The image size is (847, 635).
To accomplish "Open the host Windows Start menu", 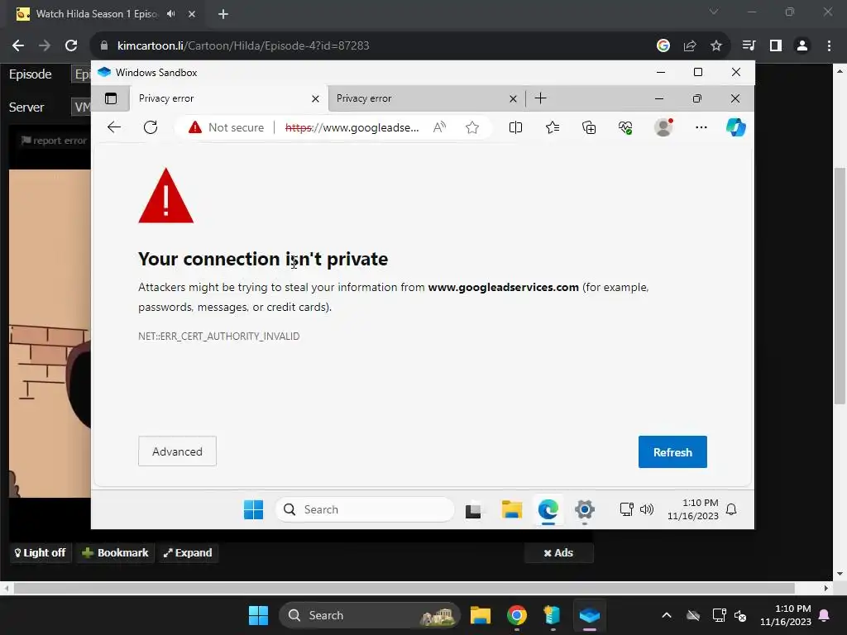I will (x=258, y=615).
